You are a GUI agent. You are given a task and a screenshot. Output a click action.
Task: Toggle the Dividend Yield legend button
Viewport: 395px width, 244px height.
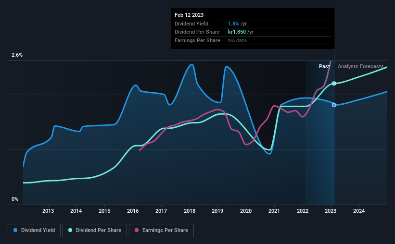coord(34,231)
